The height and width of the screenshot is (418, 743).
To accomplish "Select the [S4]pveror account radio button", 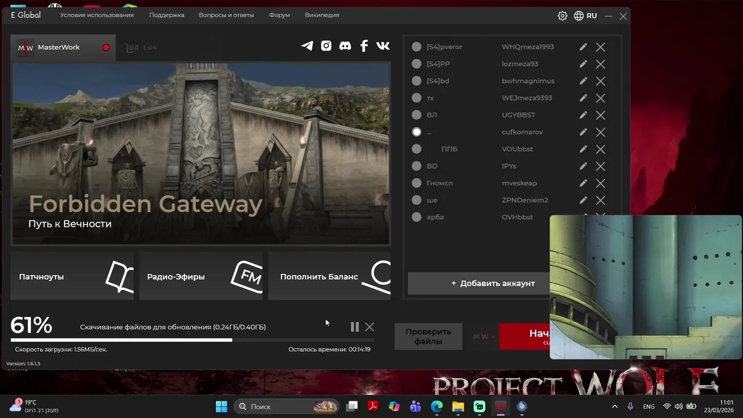I will (x=417, y=47).
